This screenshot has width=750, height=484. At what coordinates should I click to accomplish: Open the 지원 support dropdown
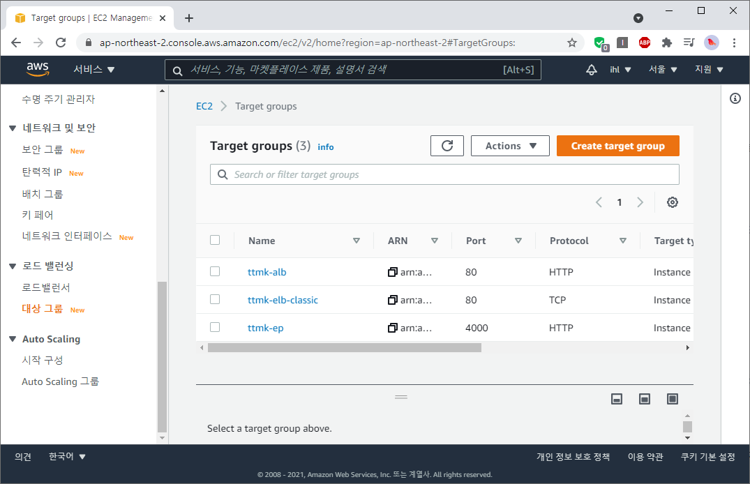(709, 70)
